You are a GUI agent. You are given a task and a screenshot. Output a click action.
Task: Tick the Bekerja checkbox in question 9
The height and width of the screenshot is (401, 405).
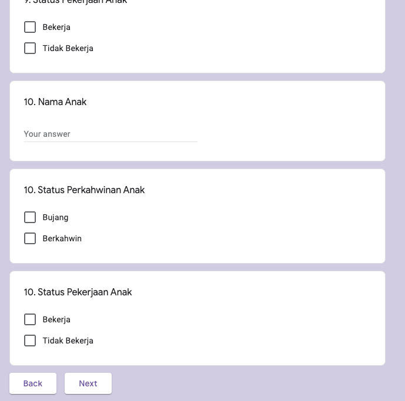[x=30, y=27]
